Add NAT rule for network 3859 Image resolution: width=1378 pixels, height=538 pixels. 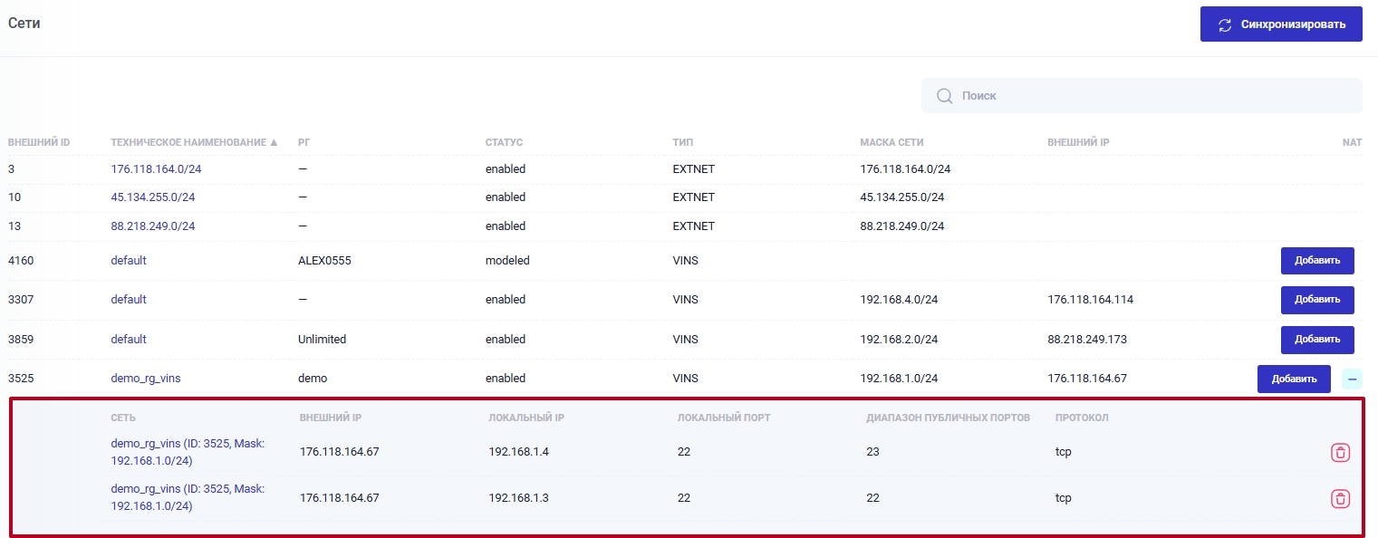1316,340
